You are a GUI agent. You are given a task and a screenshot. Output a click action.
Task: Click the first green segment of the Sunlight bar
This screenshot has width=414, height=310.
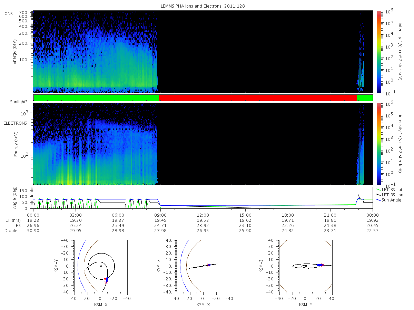(x=96, y=98)
